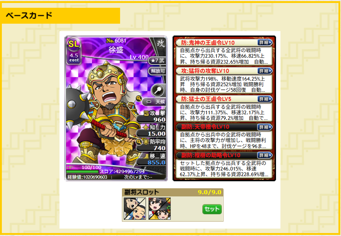Click the large magnifying glass card icon
Image resolution: width=341 pixels, height=236 pixels.
click(158, 90)
